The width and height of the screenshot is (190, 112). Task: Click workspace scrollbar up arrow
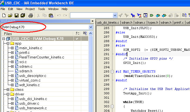click(91, 33)
